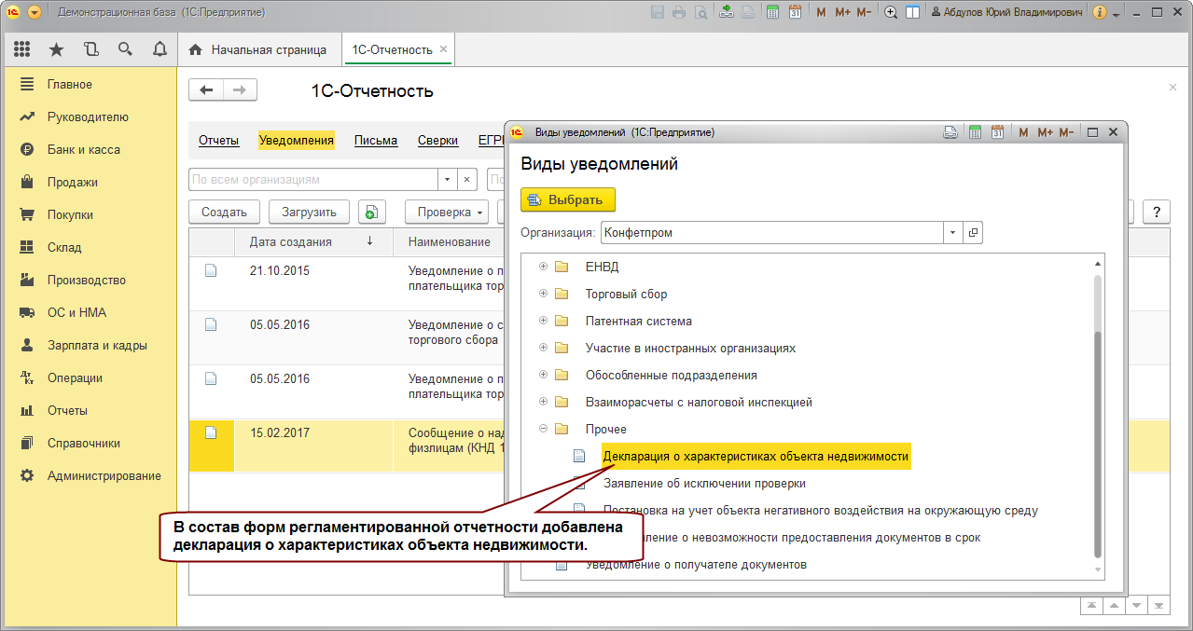
Task: Click the zoom magnifier icon in toolbar
Action: point(891,12)
